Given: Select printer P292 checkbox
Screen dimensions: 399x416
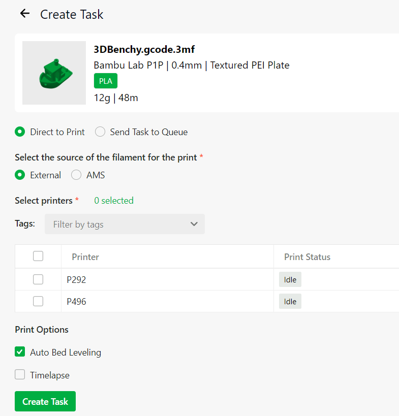Looking at the screenshot, I should click(x=38, y=279).
